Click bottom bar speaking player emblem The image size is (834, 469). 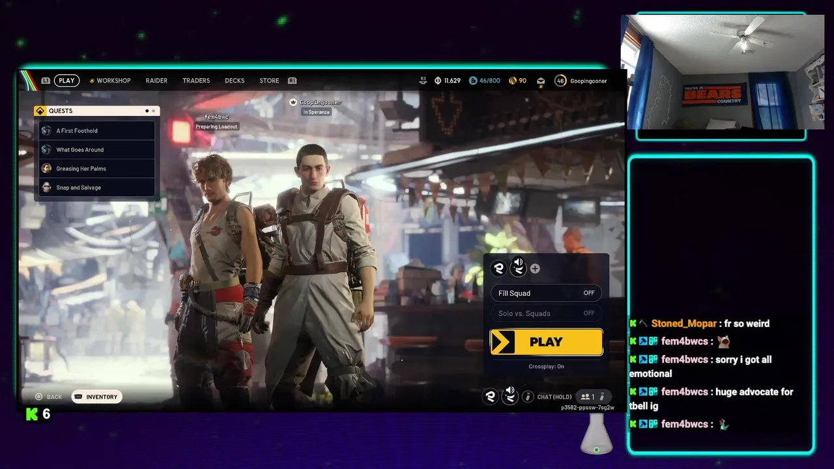[x=510, y=395]
